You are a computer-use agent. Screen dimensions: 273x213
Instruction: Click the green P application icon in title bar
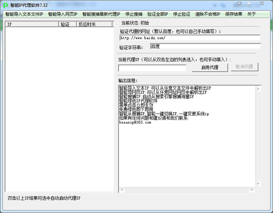[x=5, y=5]
